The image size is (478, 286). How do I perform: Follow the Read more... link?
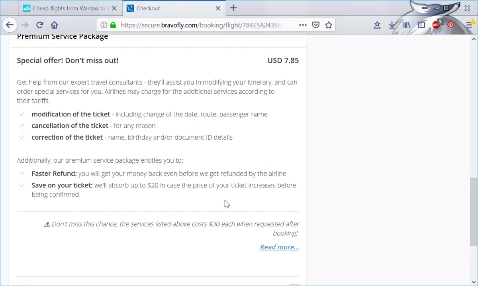tap(279, 247)
